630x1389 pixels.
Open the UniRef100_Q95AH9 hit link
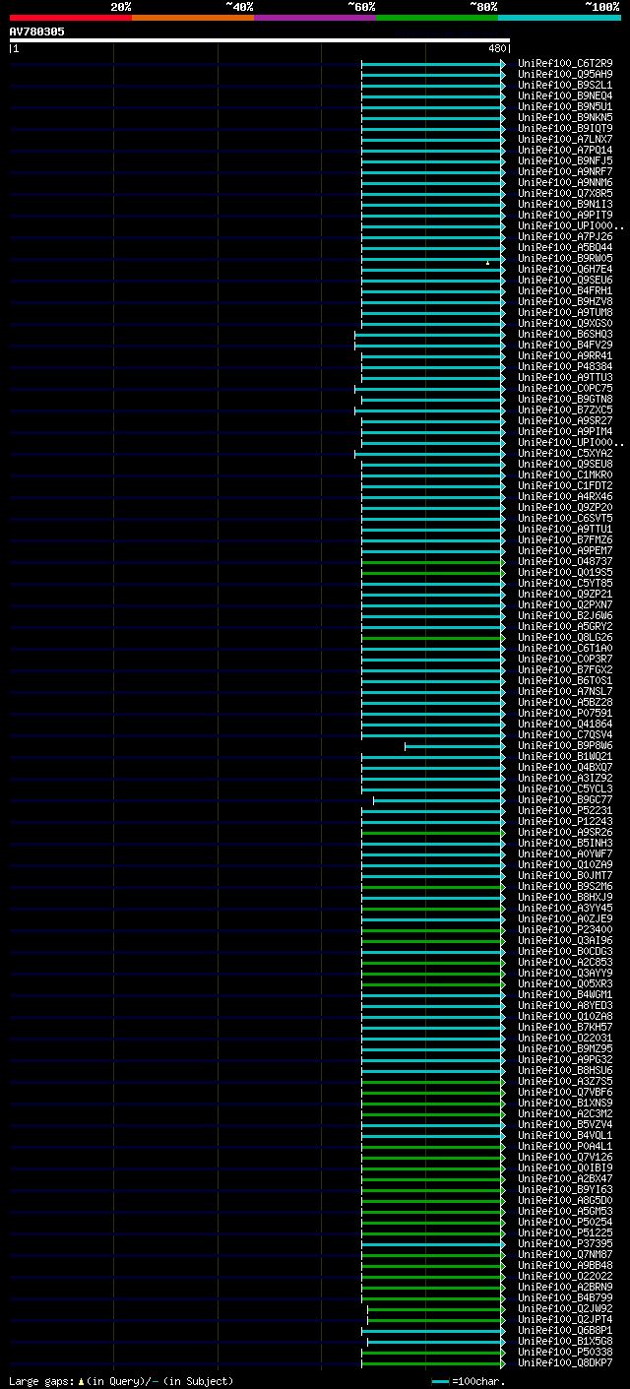[565, 74]
